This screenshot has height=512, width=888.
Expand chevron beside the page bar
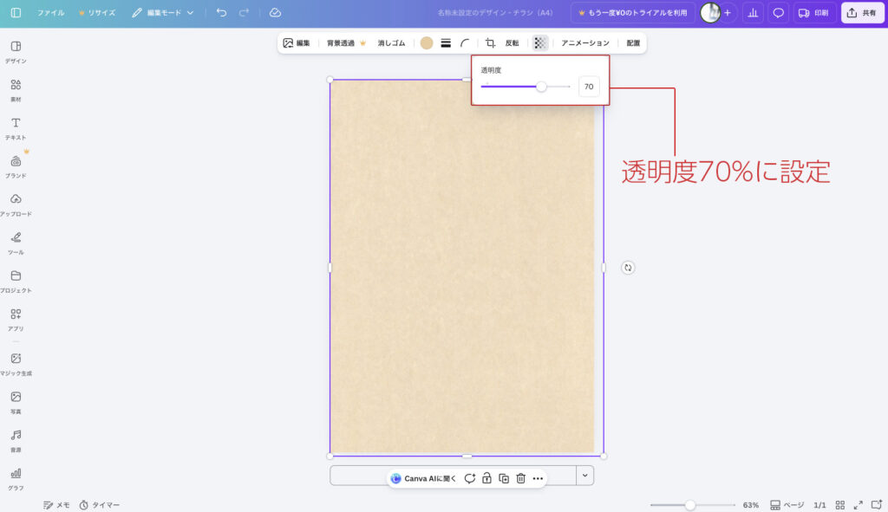click(x=584, y=475)
